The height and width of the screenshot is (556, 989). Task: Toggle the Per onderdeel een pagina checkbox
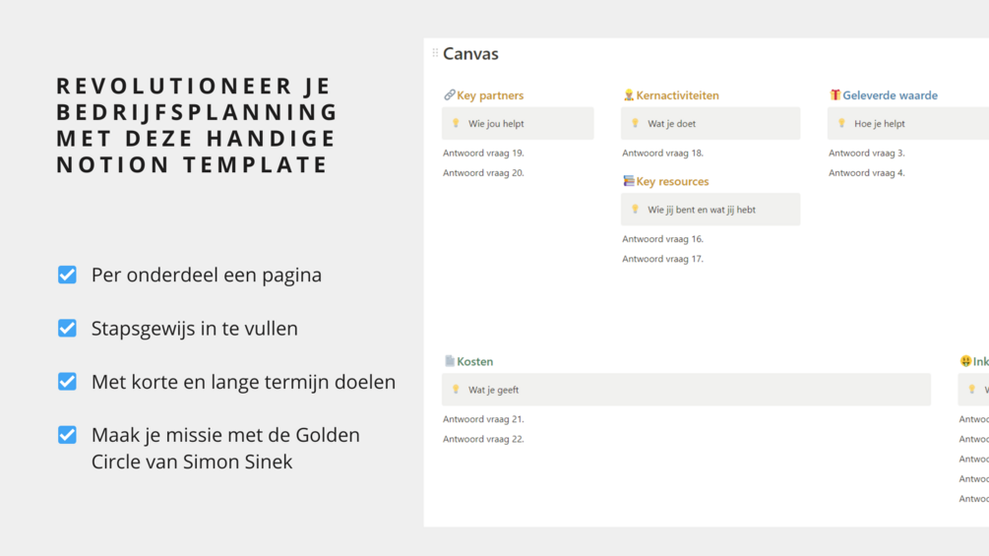coord(67,275)
